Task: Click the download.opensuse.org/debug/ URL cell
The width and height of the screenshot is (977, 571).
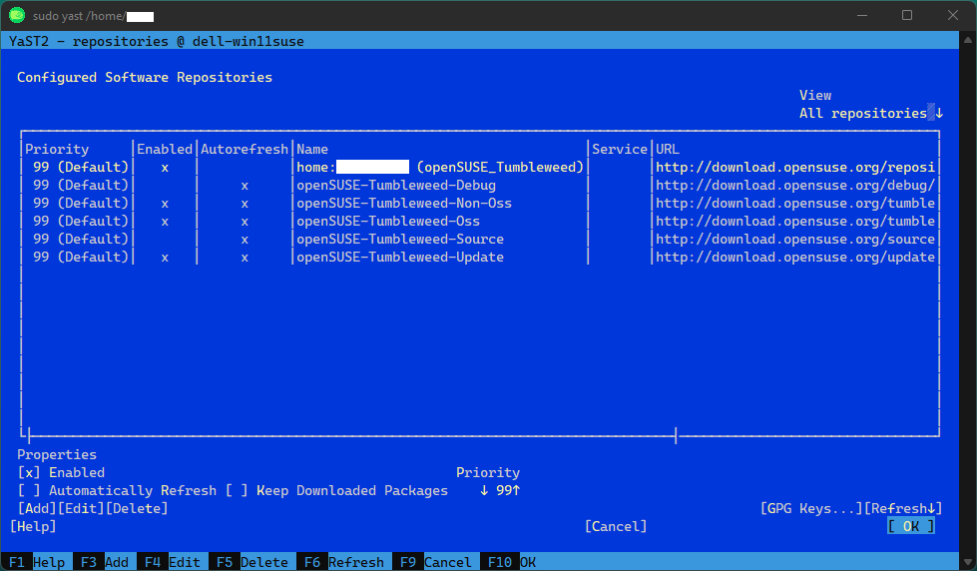Action: tap(795, 185)
